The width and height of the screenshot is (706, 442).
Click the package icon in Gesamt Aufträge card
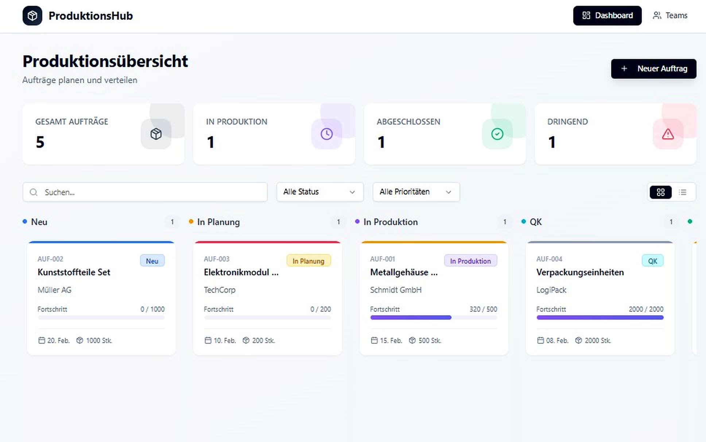156,134
